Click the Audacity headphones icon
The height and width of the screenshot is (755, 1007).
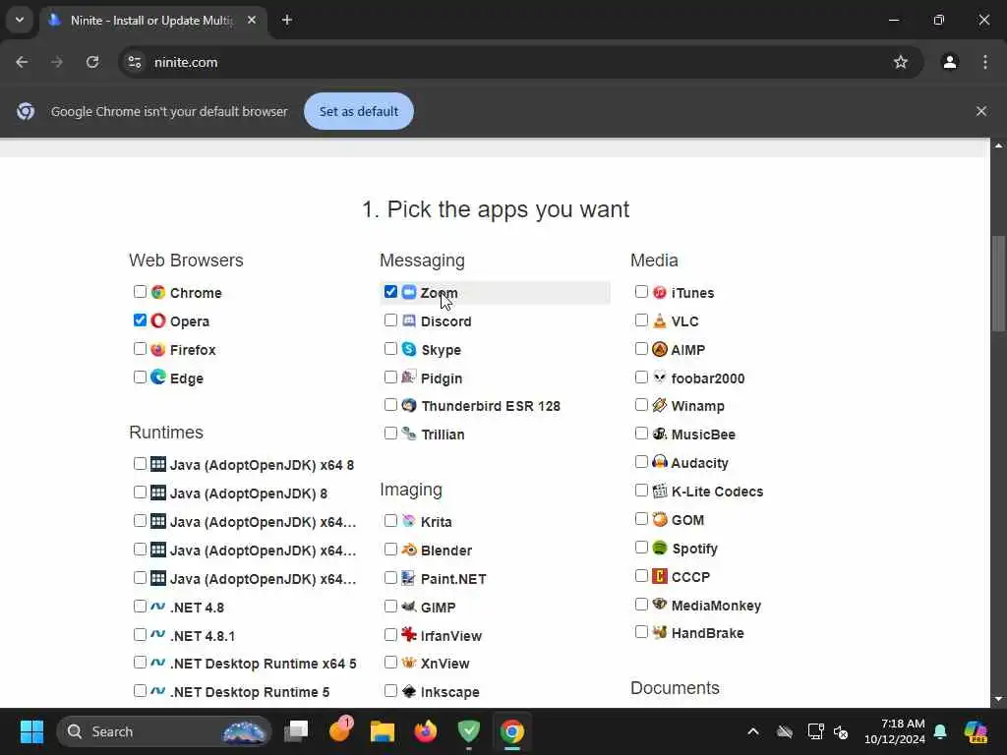coord(660,462)
